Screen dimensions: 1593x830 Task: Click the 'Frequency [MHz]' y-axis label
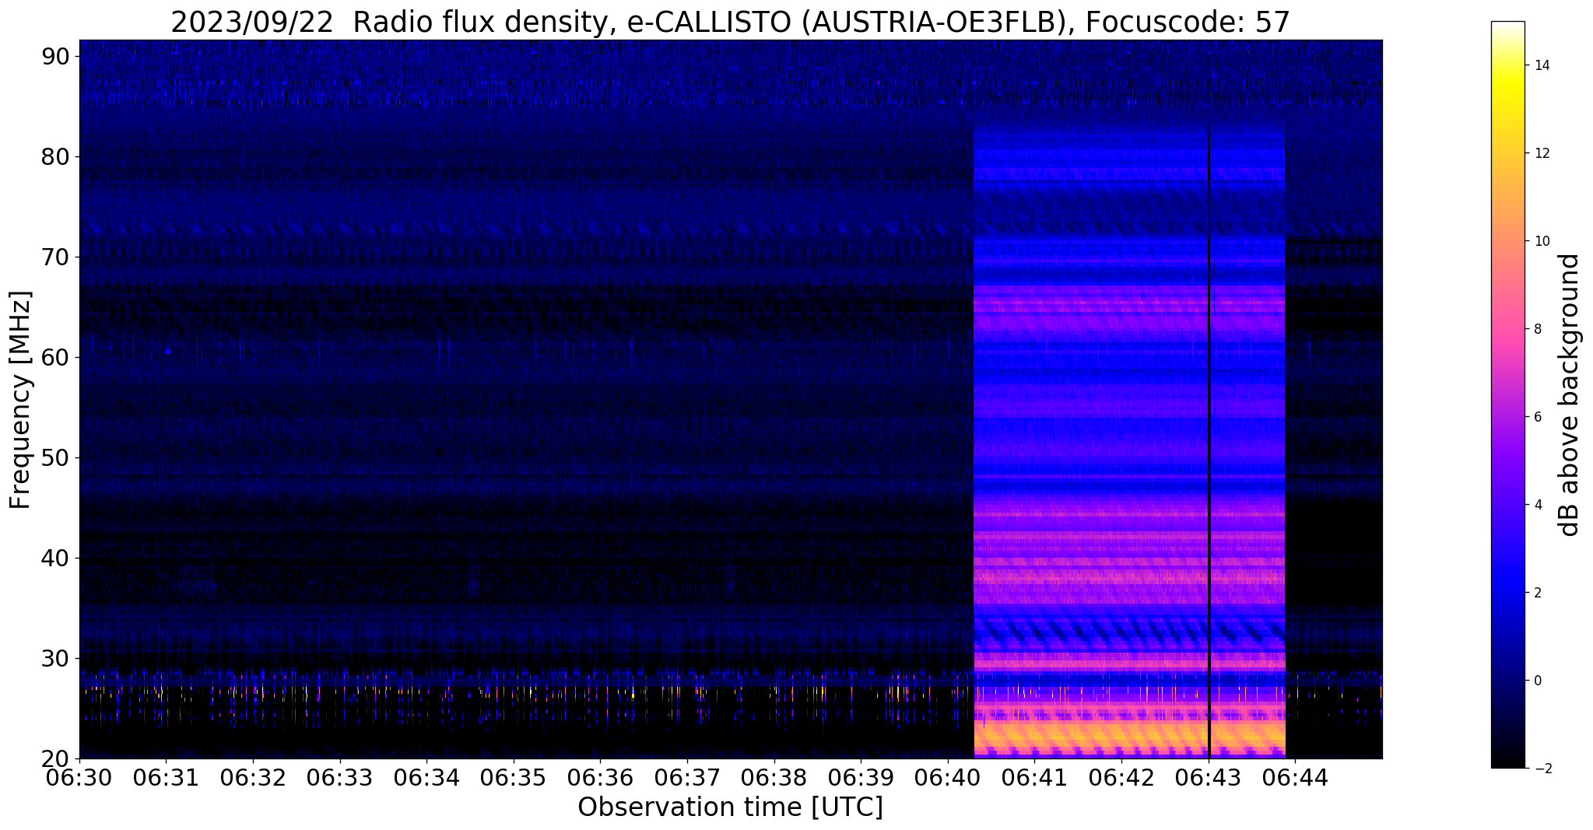point(20,400)
